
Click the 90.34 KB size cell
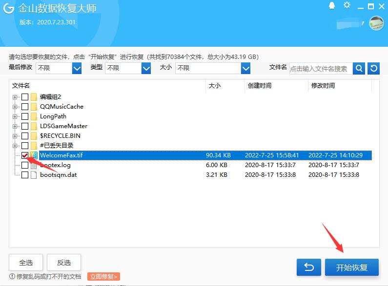(218, 155)
